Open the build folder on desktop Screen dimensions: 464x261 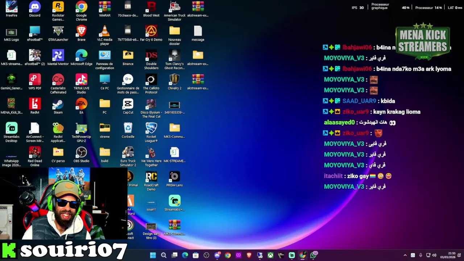click(105, 155)
